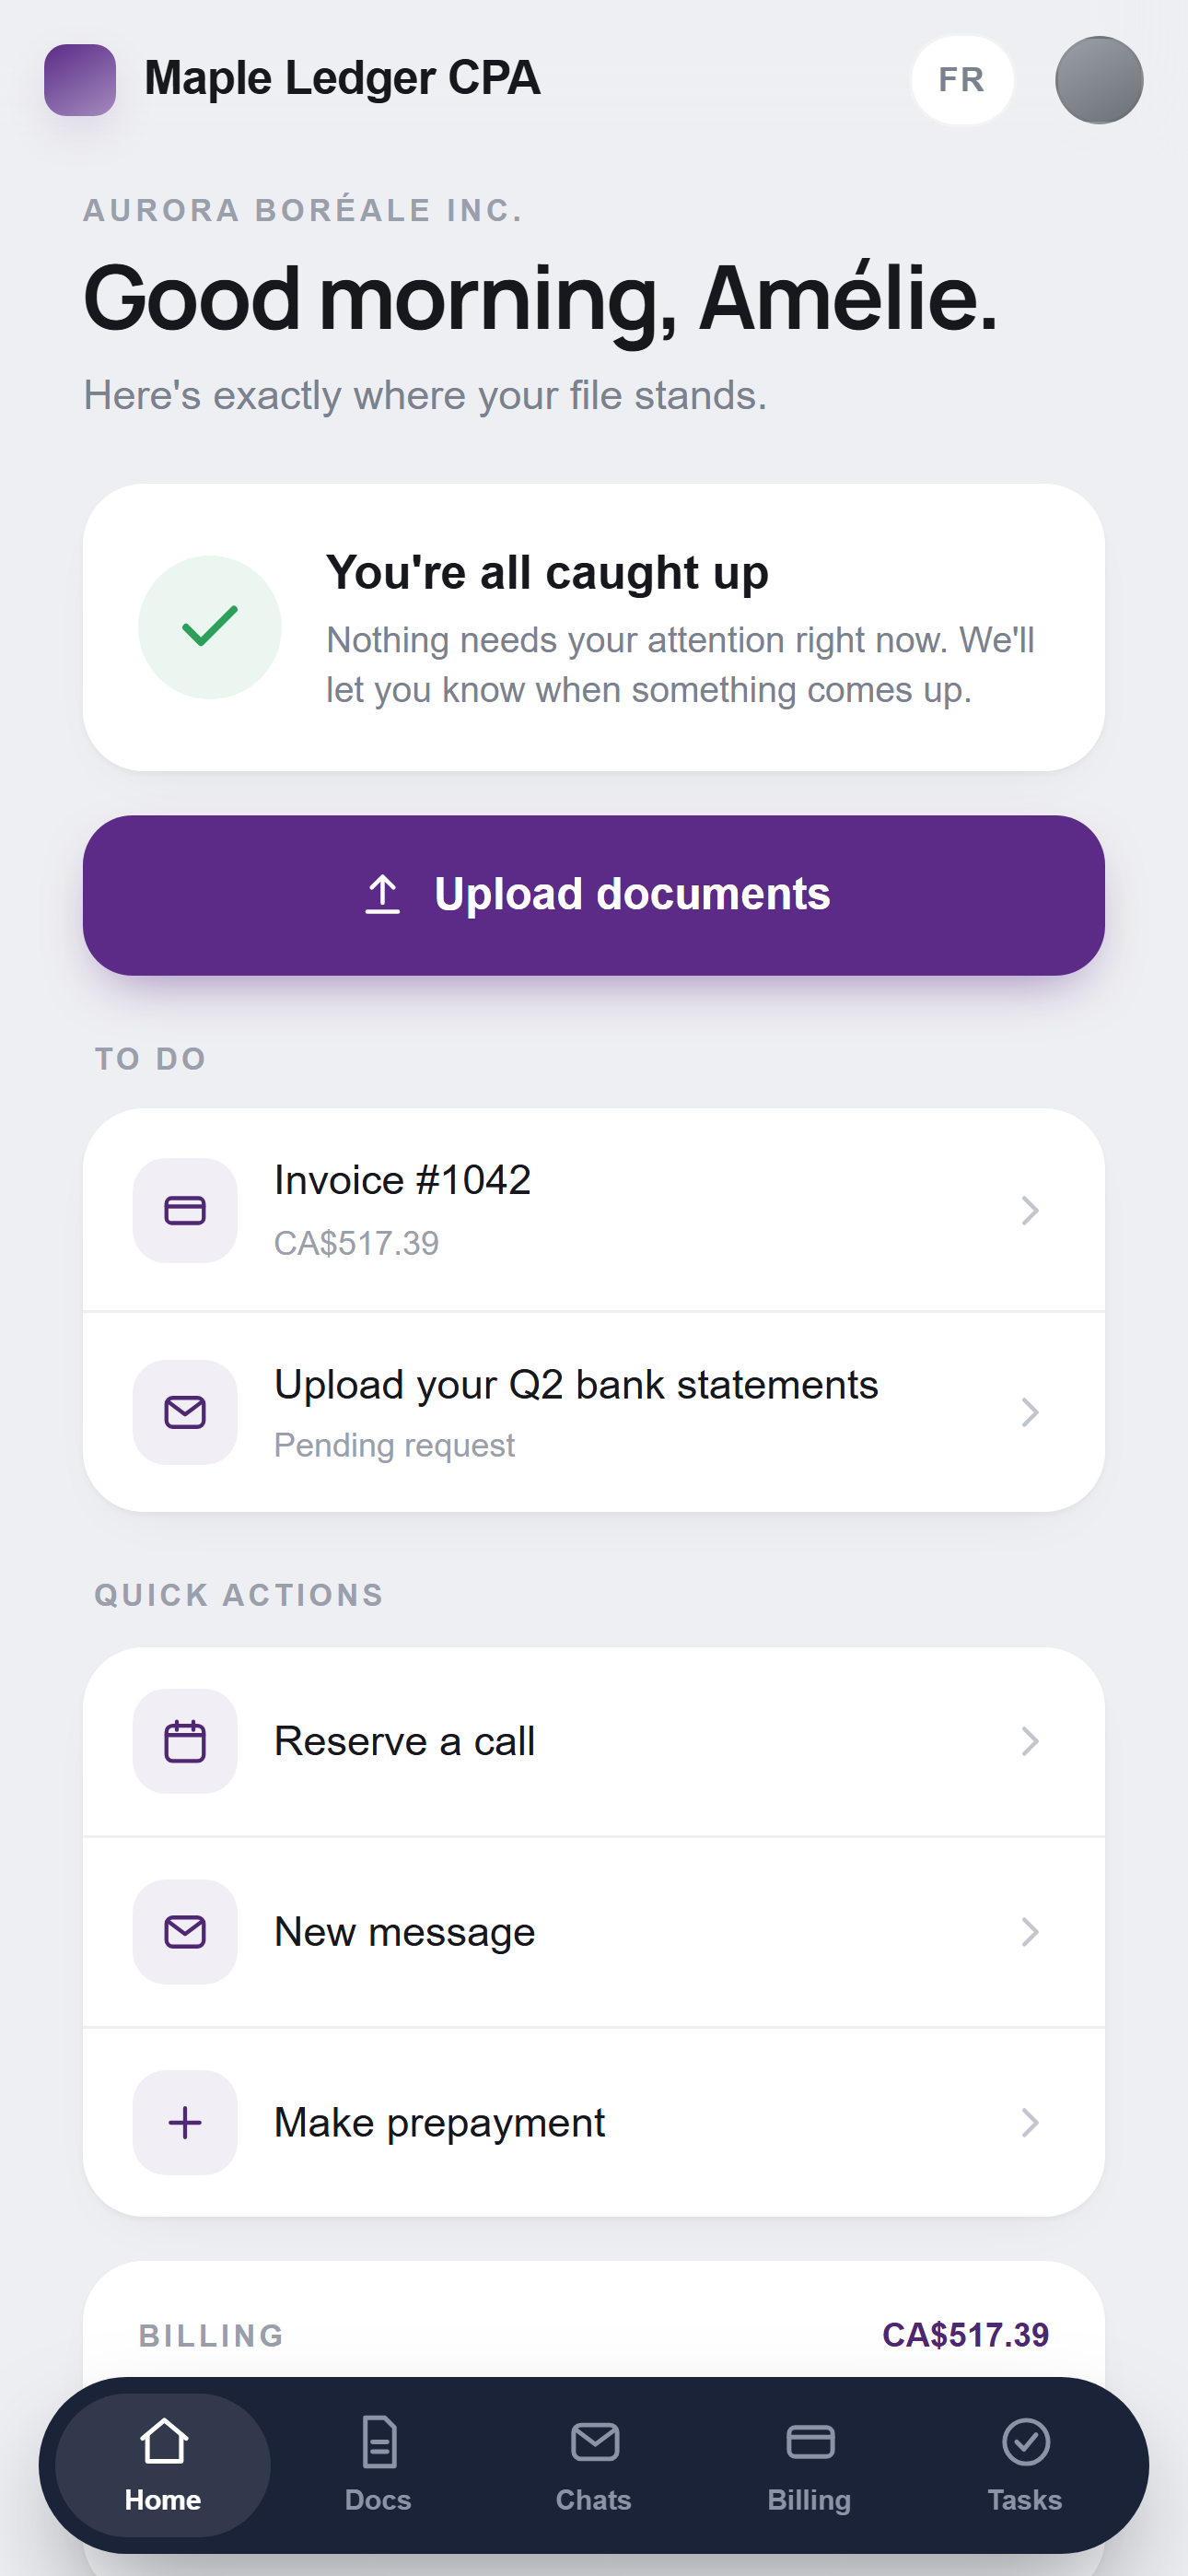The image size is (1188, 2576).
Task: Click the calendar icon for Reserve a call
Action: (x=185, y=1741)
